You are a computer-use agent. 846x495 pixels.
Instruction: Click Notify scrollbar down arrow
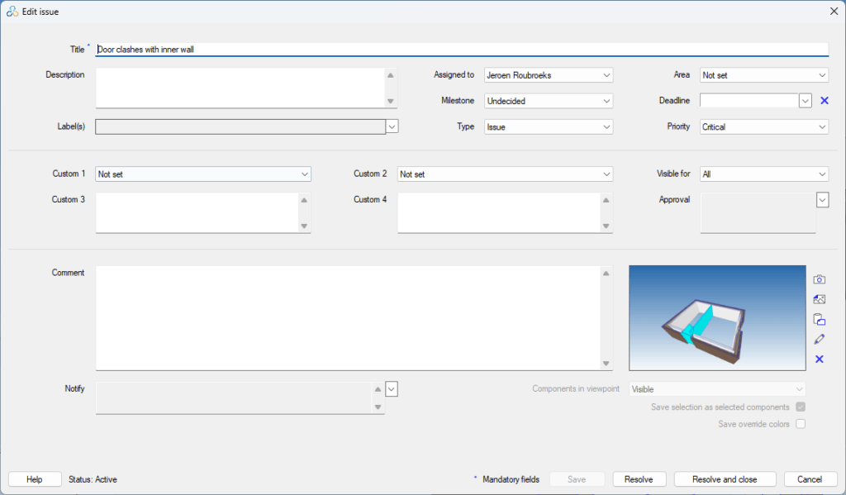click(x=378, y=407)
